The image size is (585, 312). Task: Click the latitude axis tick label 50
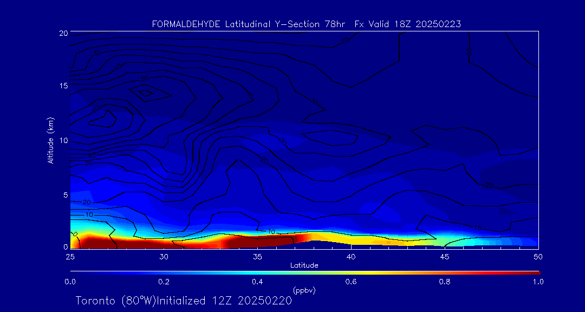click(x=538, y=257)
